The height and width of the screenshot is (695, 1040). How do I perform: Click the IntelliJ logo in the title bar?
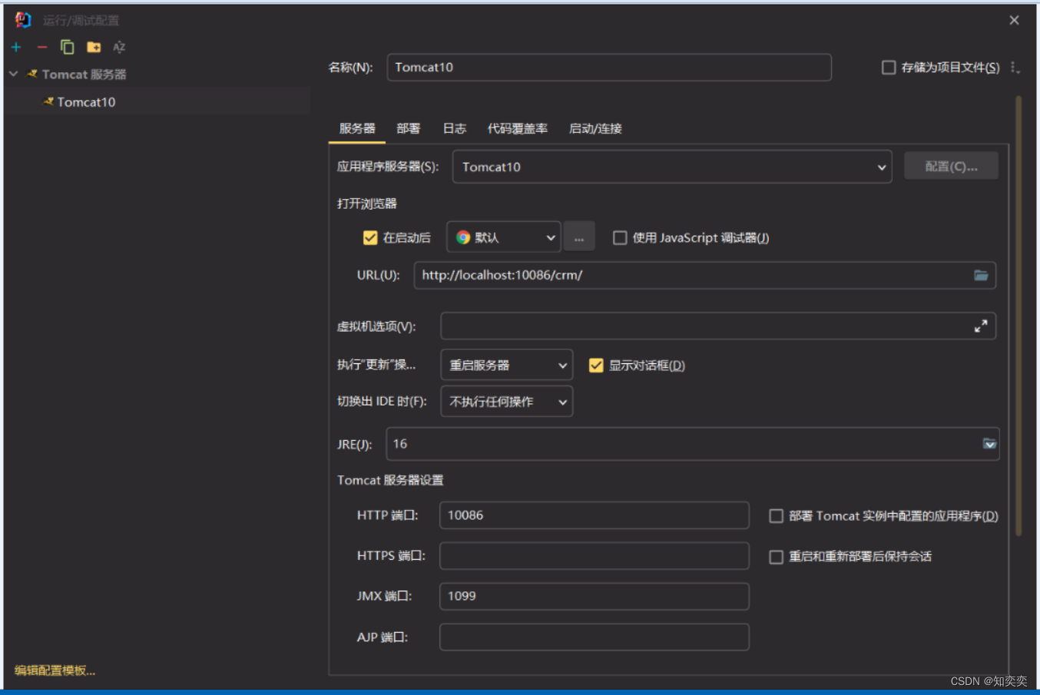coord(23,20)
